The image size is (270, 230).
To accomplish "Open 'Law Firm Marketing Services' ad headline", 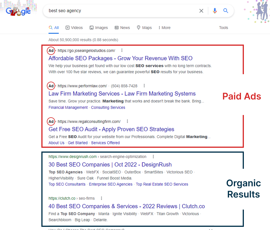I will click(x=122, y=94).
